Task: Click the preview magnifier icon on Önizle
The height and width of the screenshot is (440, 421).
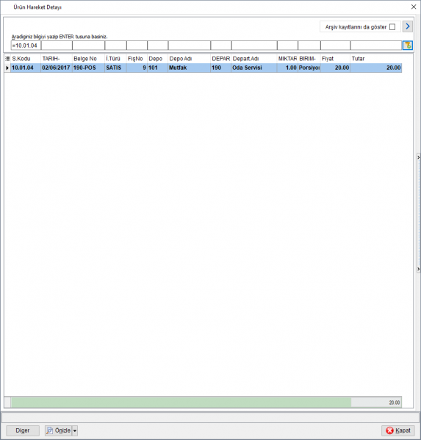Action: tap(49, 430)
